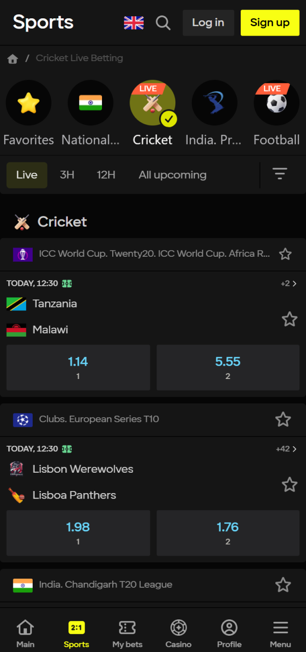
Task: Click the home icon in the breadcrumb
Action: [x=12, y=58]
